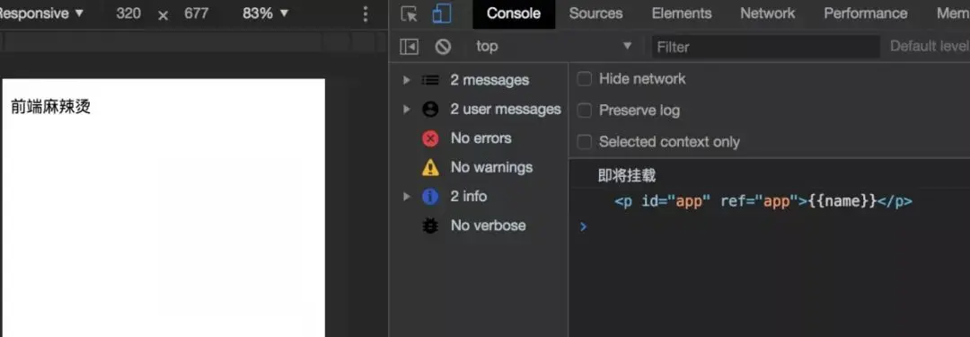The width and height of the screenshot is (970, 337).
Task: Click the yellow No warnings icon
Action: tap(430, 167)
